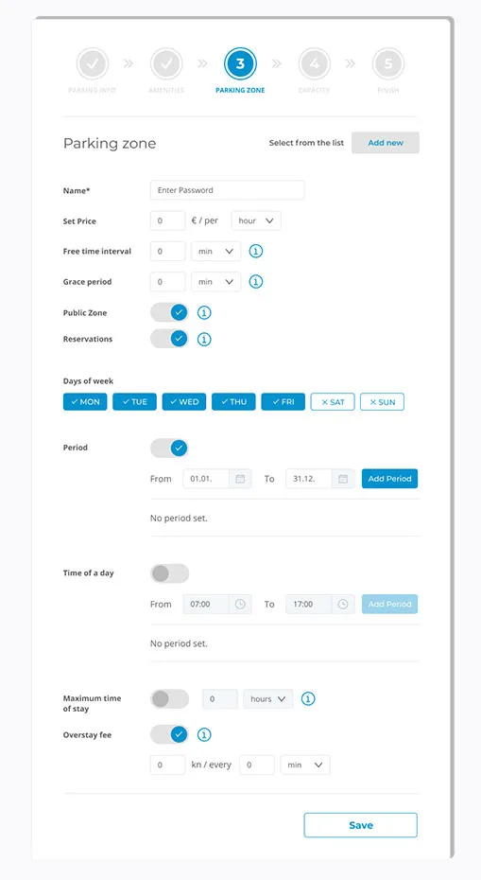481x880 pixels.
Task: Turn off the Reservations switch
Action: [169, 339]
